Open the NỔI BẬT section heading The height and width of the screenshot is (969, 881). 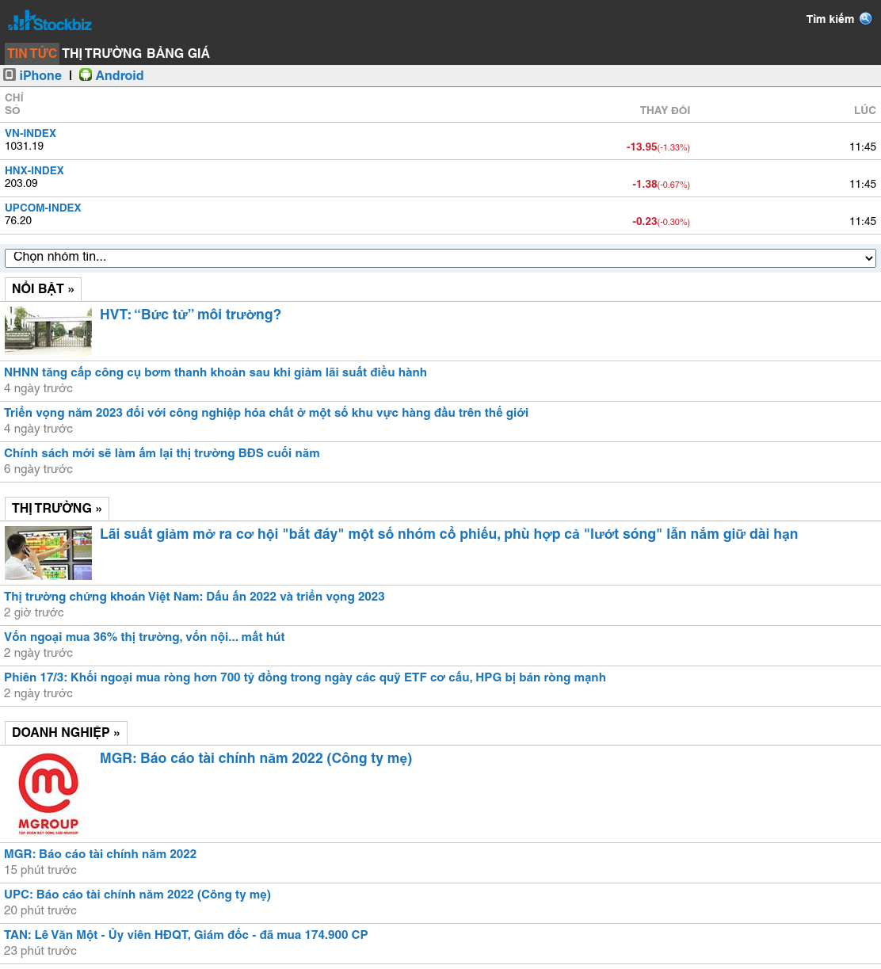click(43, 289)
